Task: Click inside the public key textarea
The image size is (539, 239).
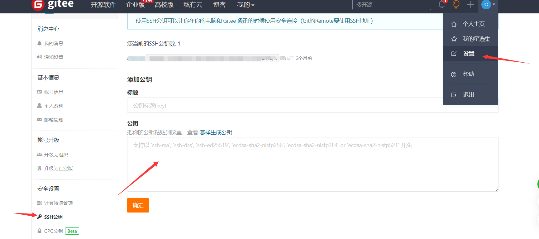Action: pos(313,164)
